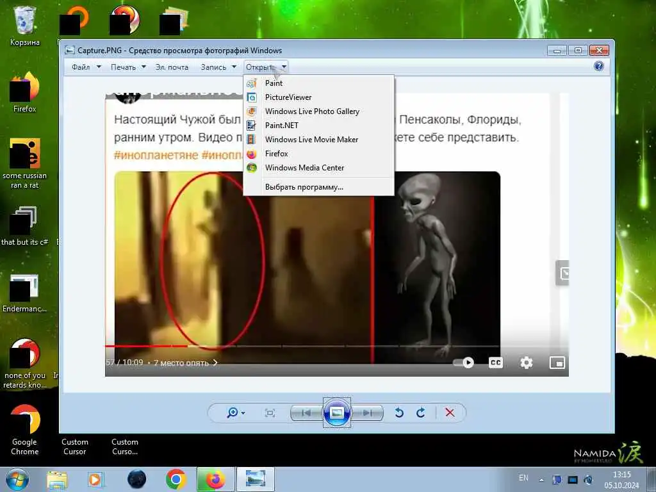This screenshot has width=656, height=492.
Task: Click the Paint palette icon in menu
Action: (x=251, y=83)
